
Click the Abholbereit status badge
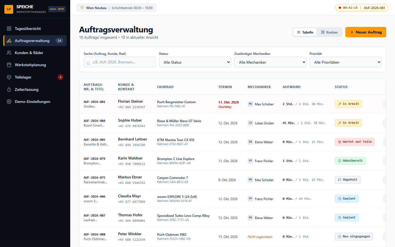pyautogui.click(x=350, y=161)
